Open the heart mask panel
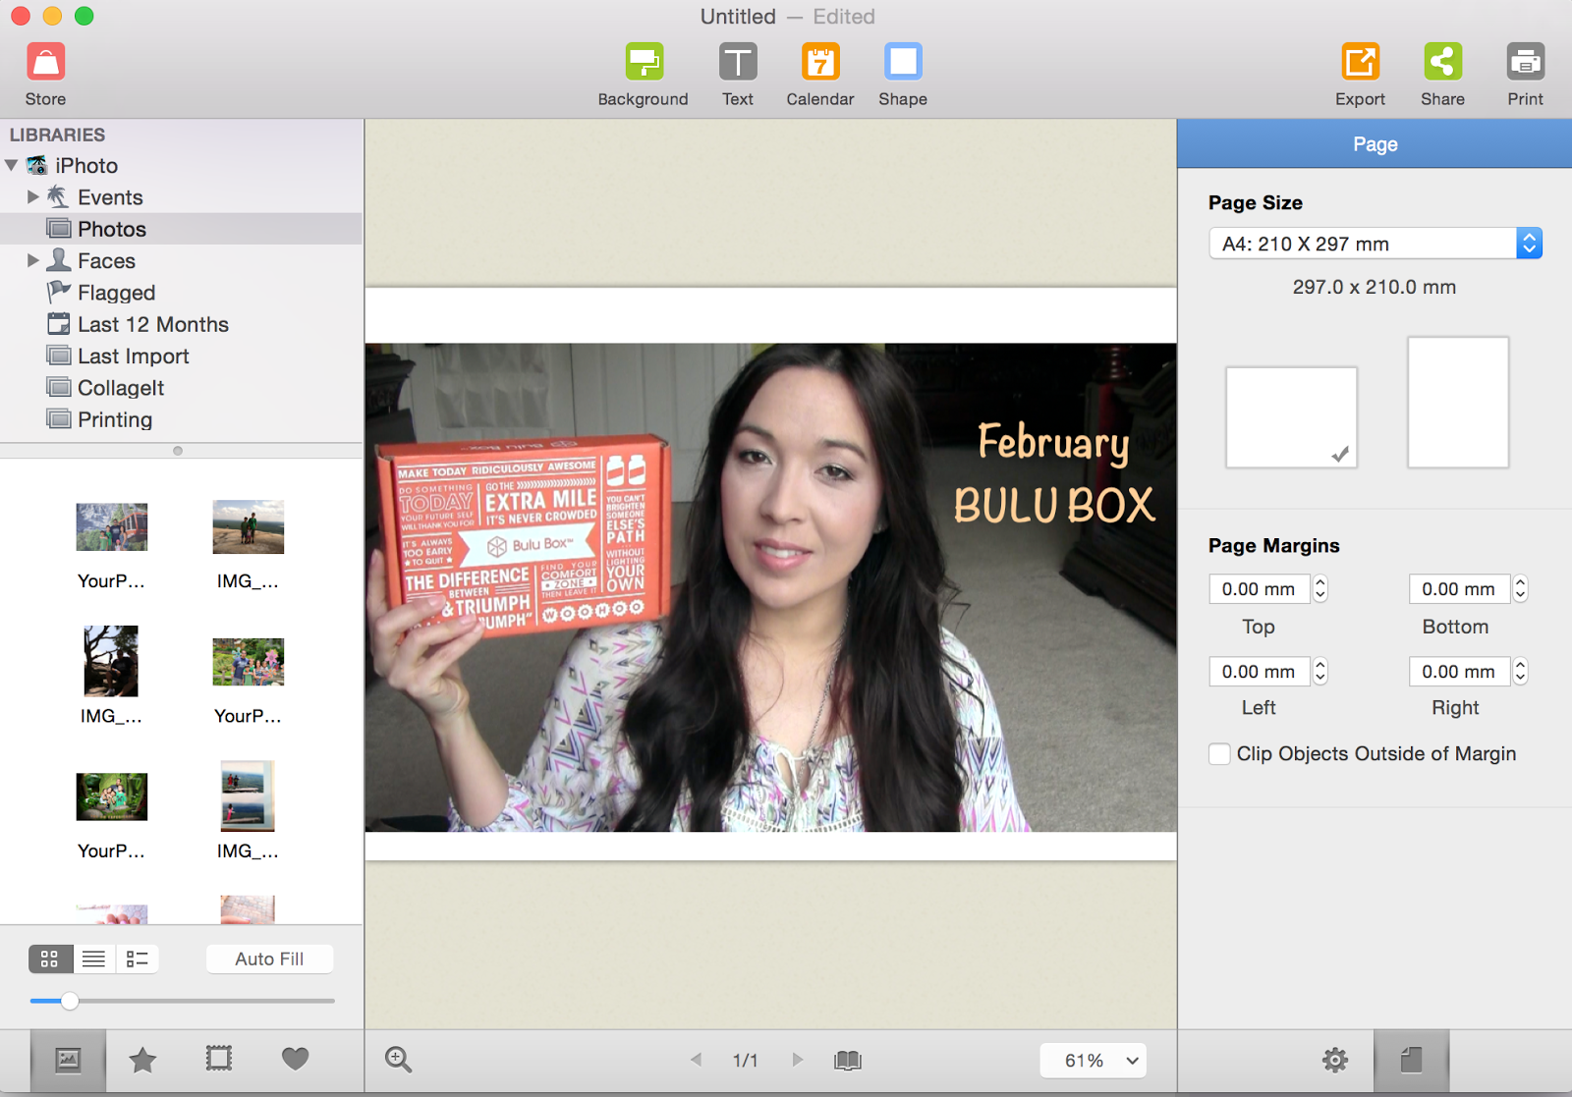1572x1097 pixels. point(295,1059)
